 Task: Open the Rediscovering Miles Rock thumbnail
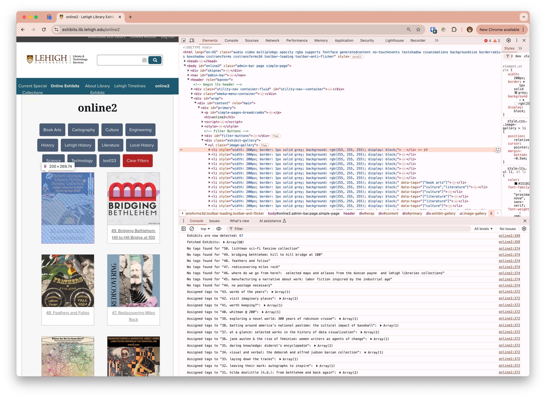pos(133,281)
